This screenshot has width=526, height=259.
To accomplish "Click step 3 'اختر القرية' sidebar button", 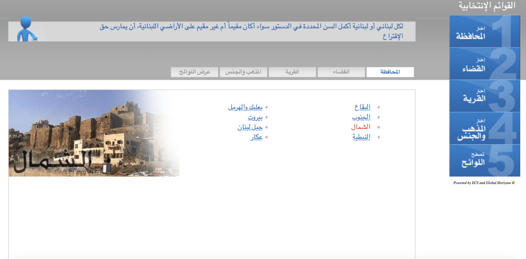I will click(484, 96).
